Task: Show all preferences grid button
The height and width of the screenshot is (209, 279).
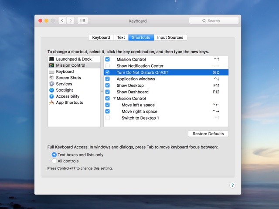Action: (83, 21)
